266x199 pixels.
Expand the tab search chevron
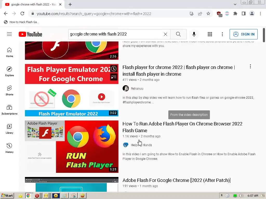(235, 4)
